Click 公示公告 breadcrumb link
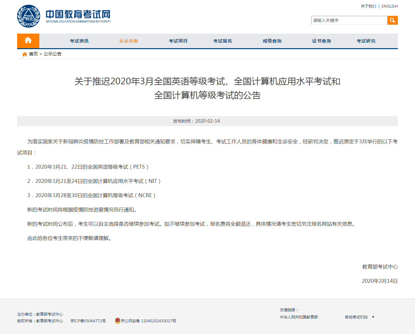The height and width of the screenshot is (334, 415). pyautogui.click(x=53, y=54)
